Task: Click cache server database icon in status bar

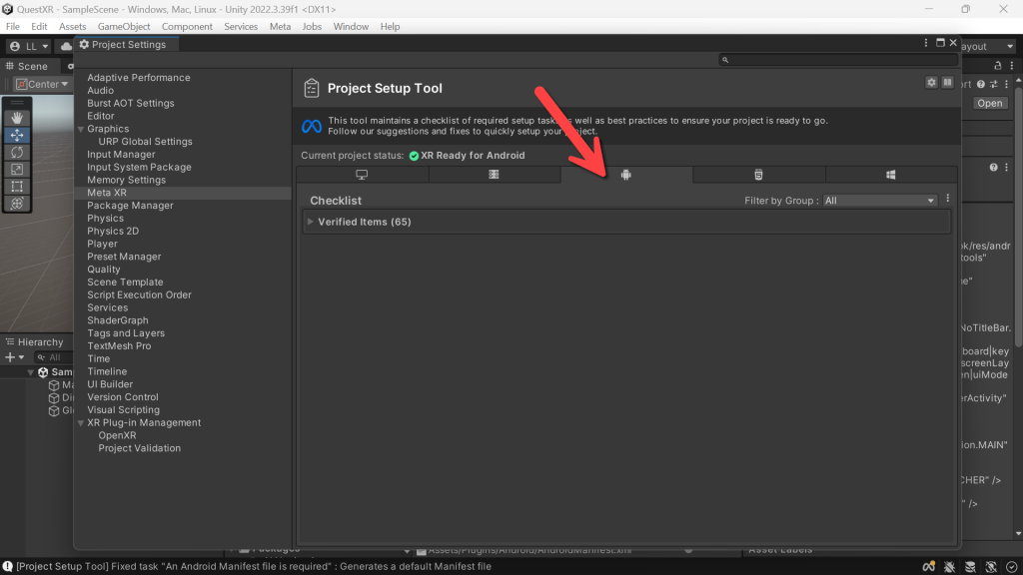Action: point(970,567)
